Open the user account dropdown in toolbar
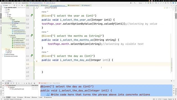The width and height of the screenshot is (177, 100). coord(131,3)
